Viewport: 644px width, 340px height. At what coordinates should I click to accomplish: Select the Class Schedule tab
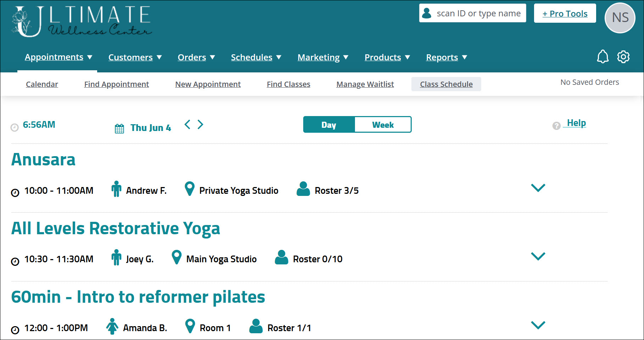446,84
